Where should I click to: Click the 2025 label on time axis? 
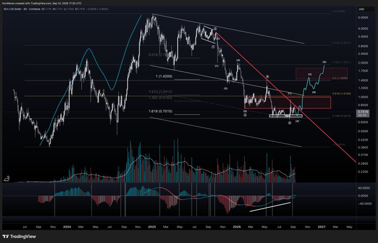coord(152,227)
